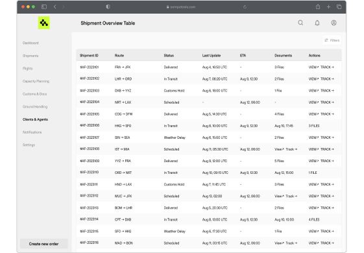The image size is (364, 253).
Task: Click Create new order button
Action: (x=44, y=244)
